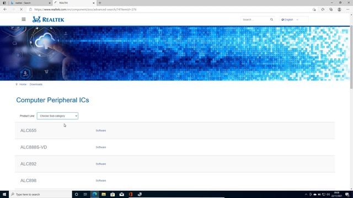Click the OneDrive cloud tray icon
This screenshot has height=198, width=353.
point(315,194)
